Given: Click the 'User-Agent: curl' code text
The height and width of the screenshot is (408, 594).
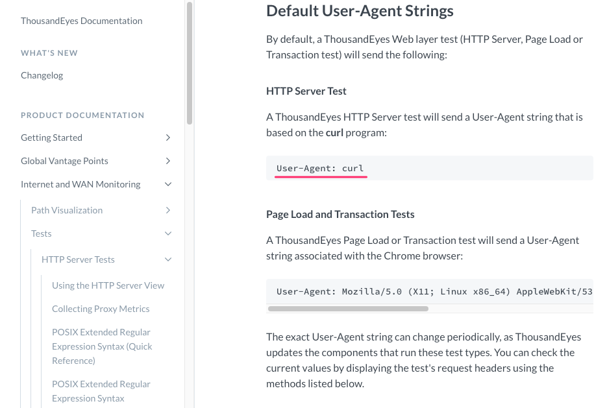Looking at the screenshot, I should (x=320, y=169).
